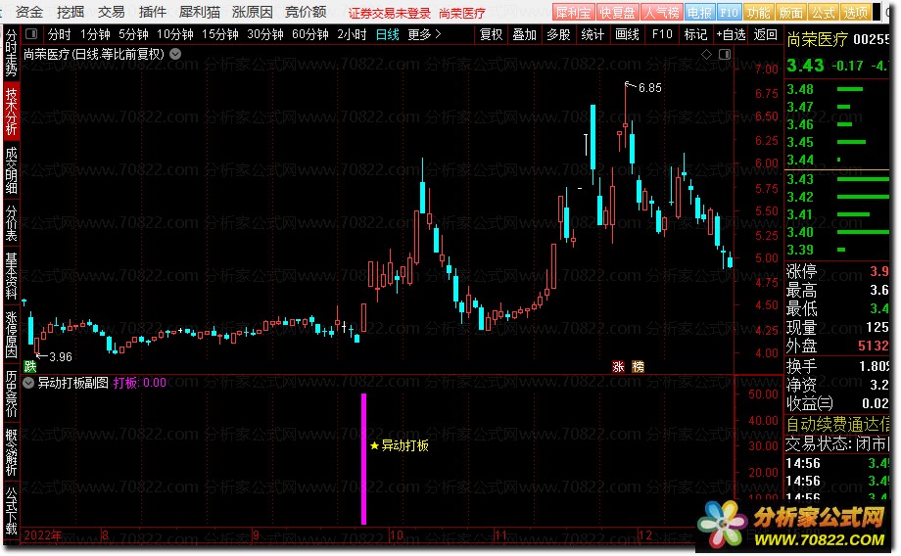Open the 概念解析 sidebar tab

(12, 452)
